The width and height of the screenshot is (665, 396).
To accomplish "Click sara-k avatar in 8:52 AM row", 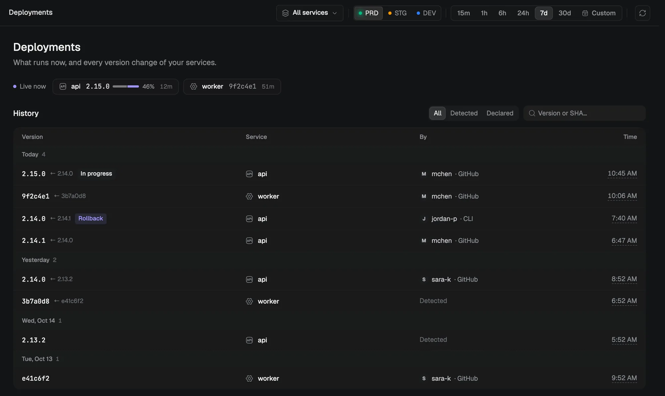I will 424,280.
